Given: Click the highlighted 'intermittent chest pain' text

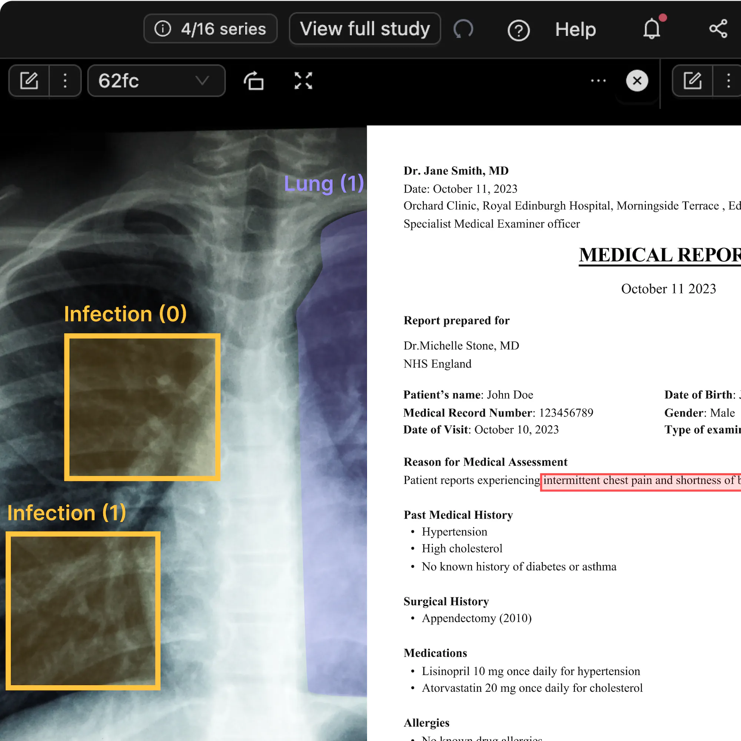Looking at the screenshot, I should click(641, 482).
